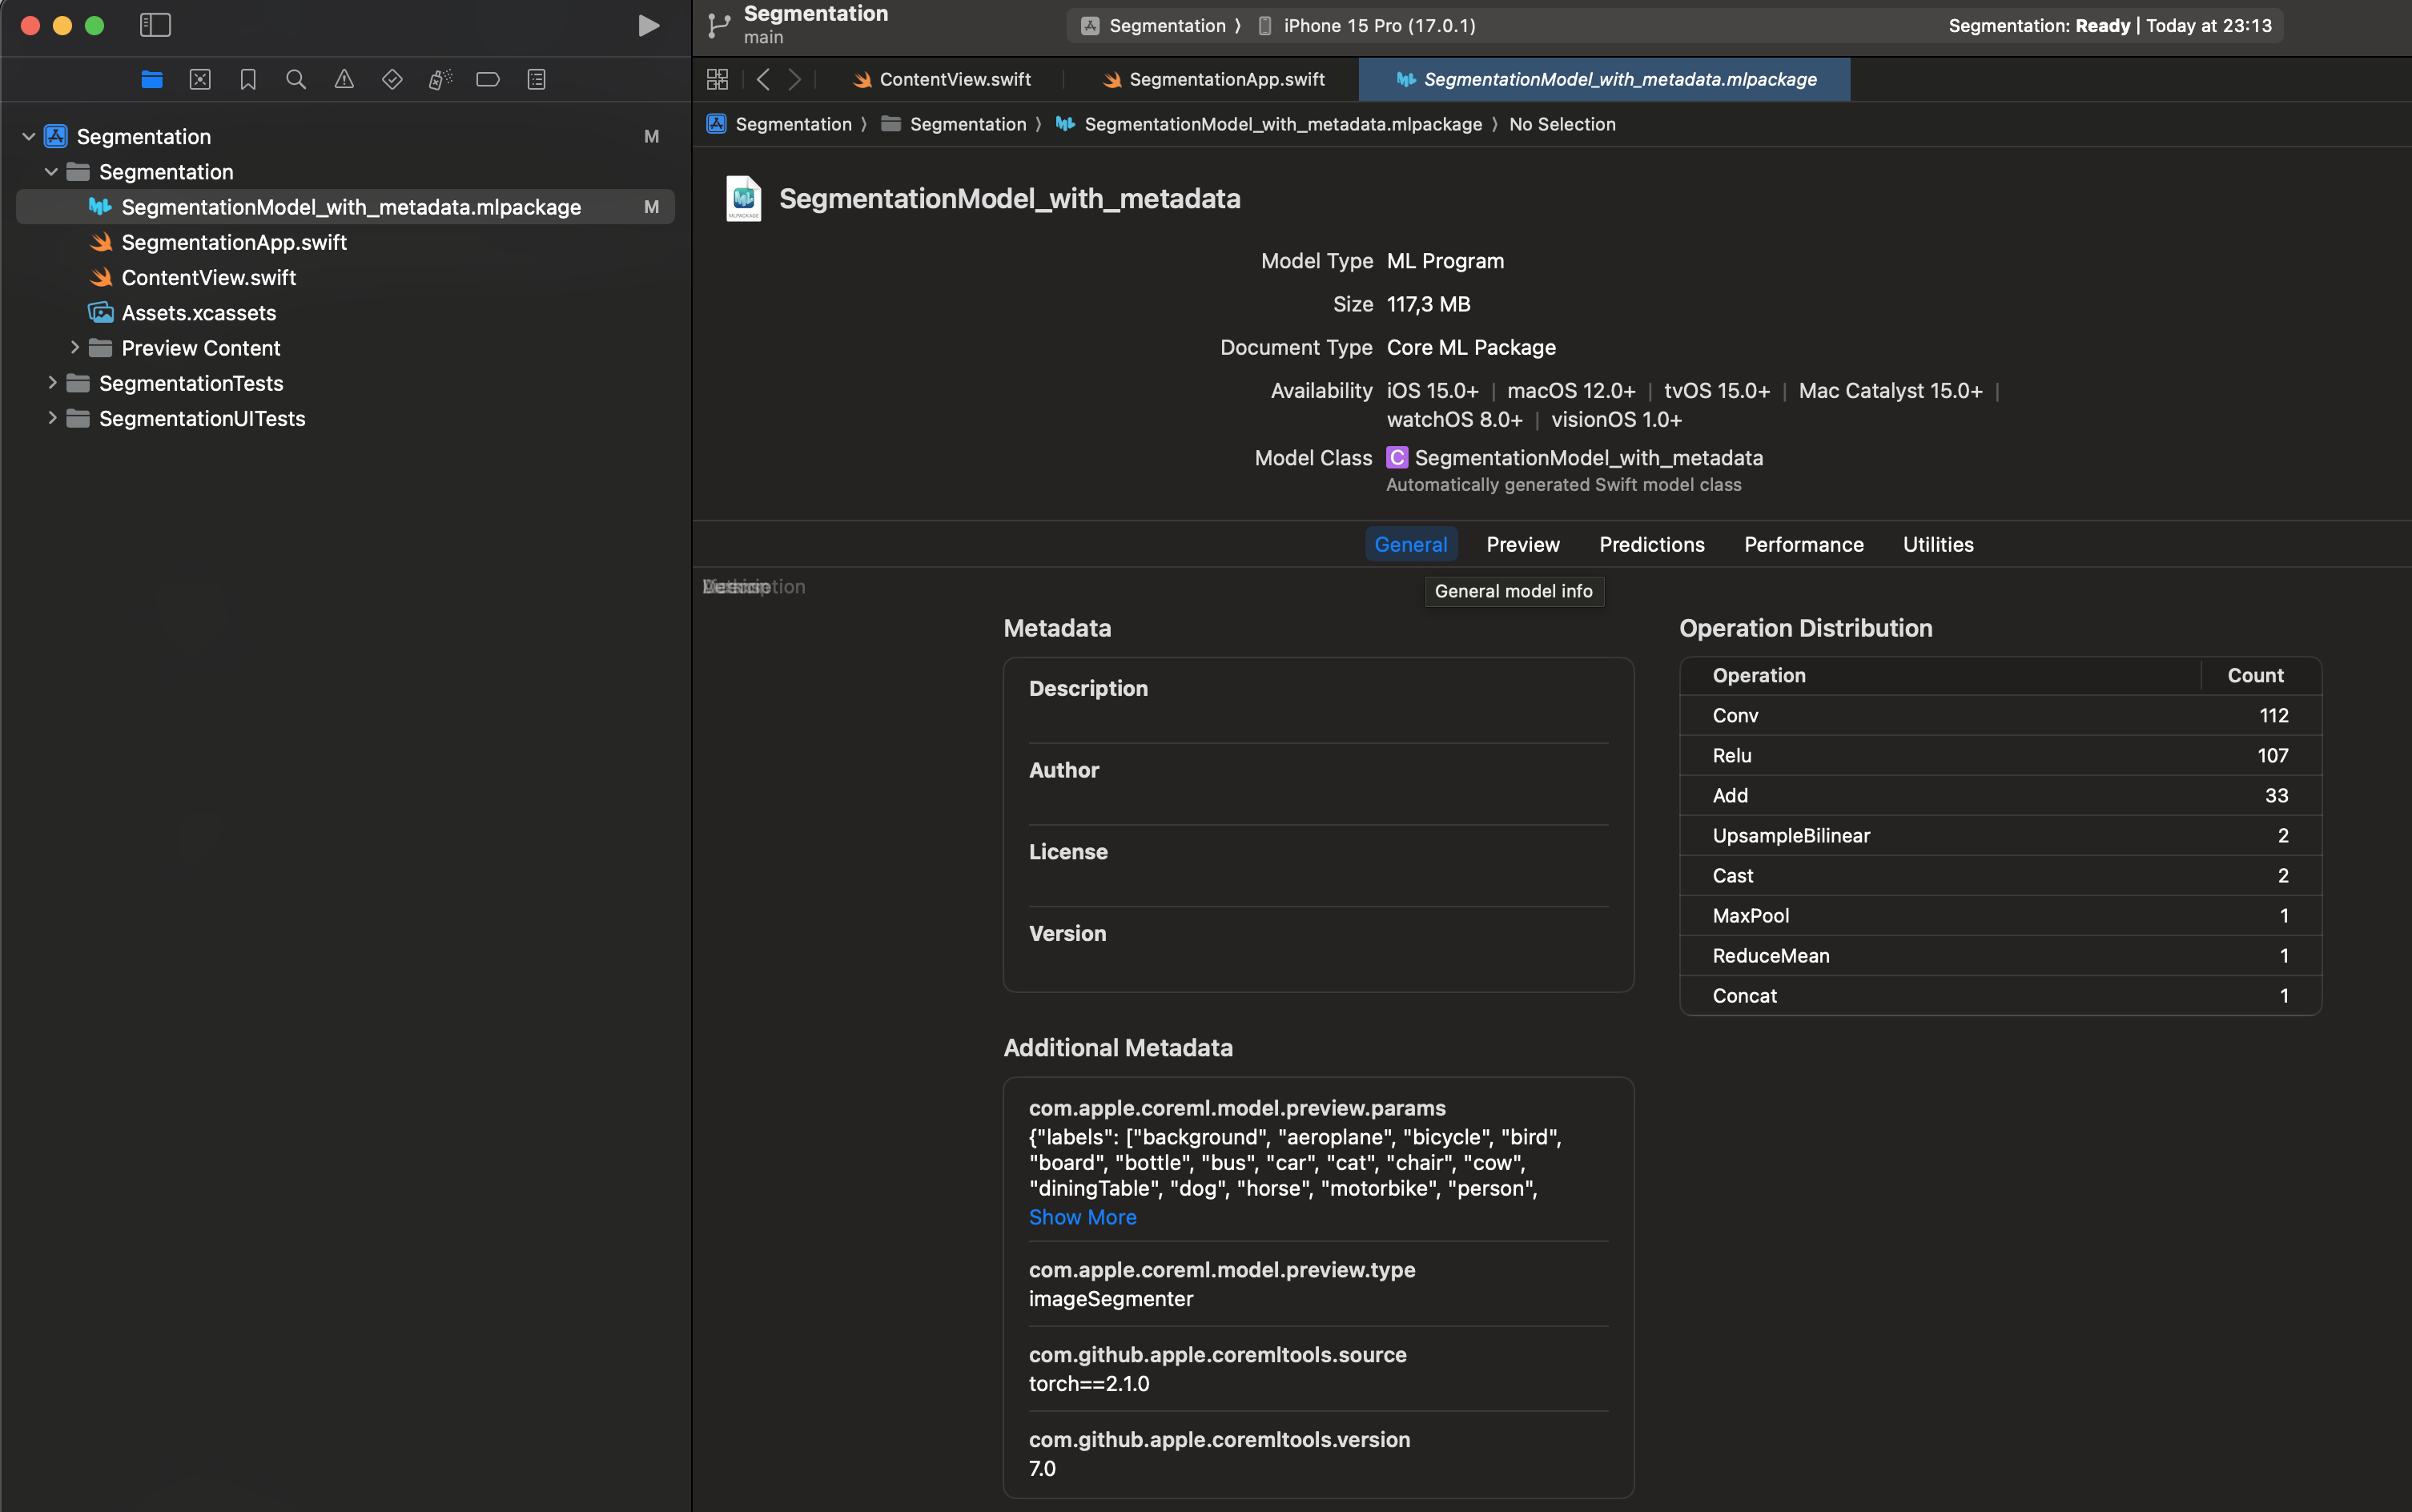Click the imageSegmenter preview type value
Screen dimensions: 2412x1512
pos(1110,1299)
